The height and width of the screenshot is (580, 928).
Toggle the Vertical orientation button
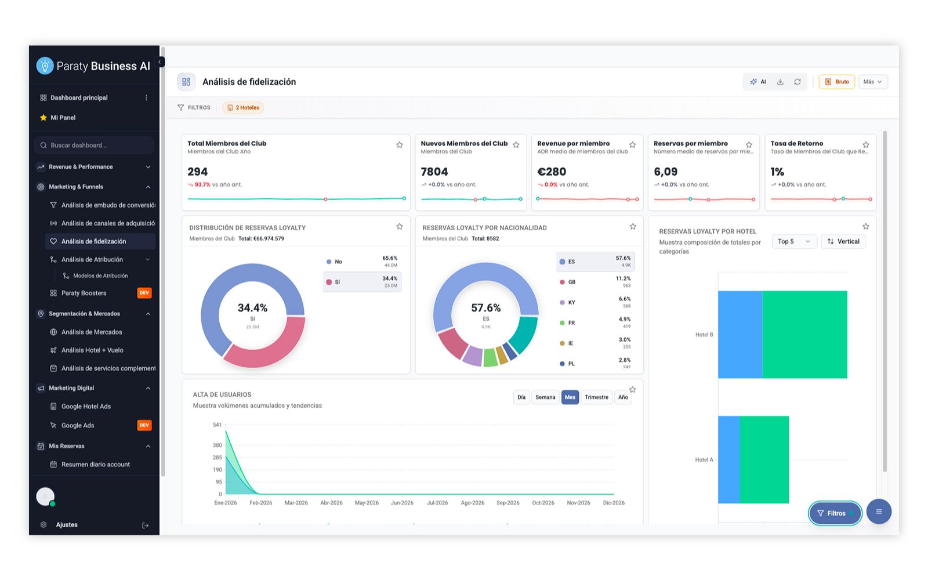click(x=843, y=241)
